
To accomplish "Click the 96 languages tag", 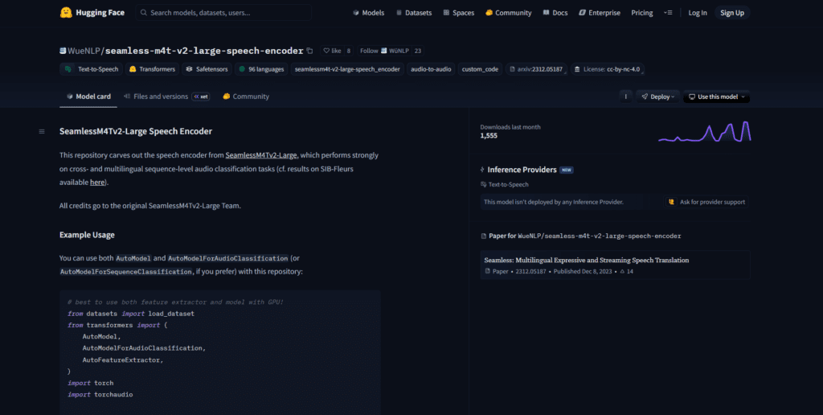I will [x=261, y=69].
